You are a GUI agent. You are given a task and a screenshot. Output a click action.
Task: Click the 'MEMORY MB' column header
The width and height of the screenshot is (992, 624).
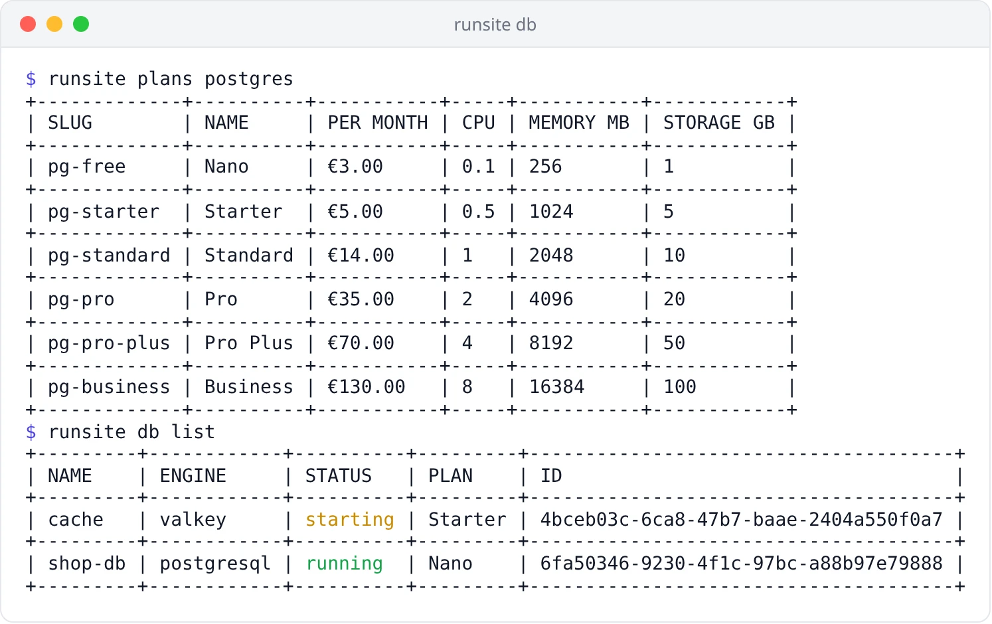(x=579, y=123)
